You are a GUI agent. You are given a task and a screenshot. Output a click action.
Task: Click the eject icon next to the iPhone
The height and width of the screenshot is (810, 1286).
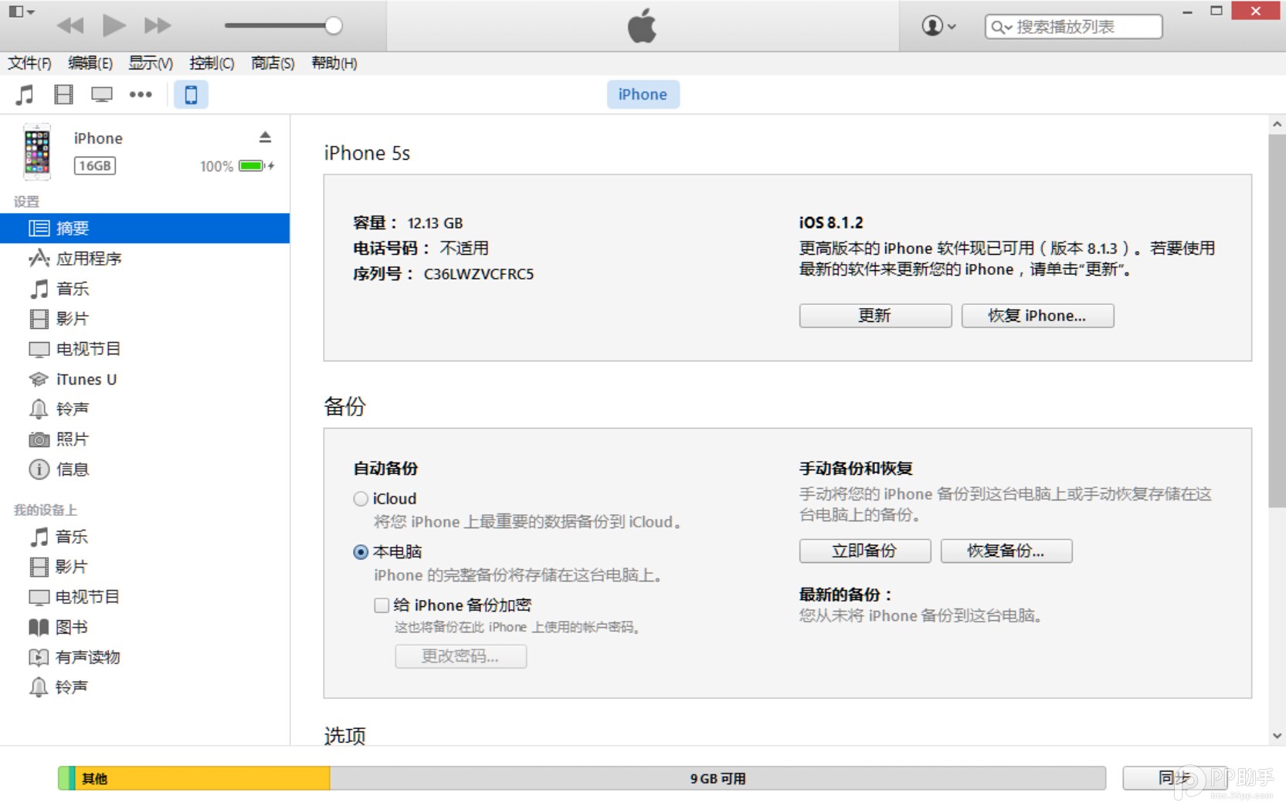(265, 136)
